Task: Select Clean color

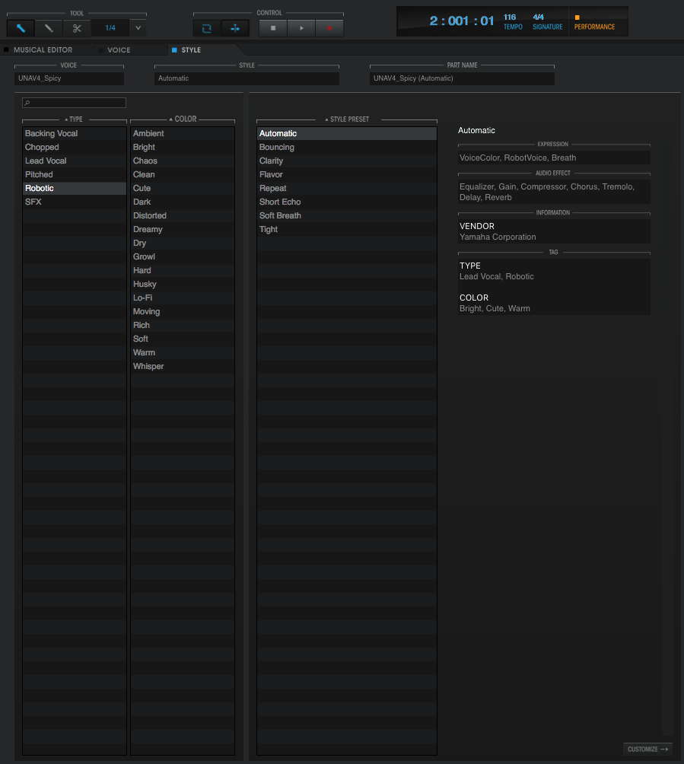Action: 183,174
